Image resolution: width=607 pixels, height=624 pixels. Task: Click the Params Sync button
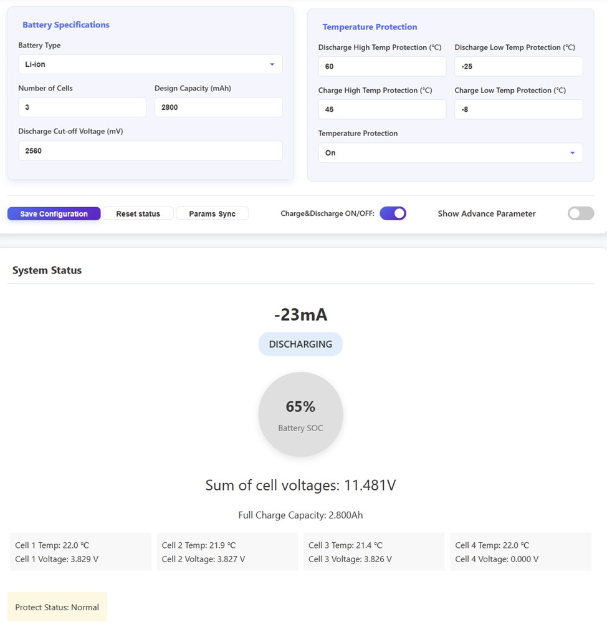point(212,214)
